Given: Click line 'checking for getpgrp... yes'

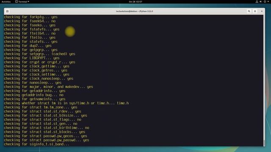Looking at the screenshot, I should [31, 50].
